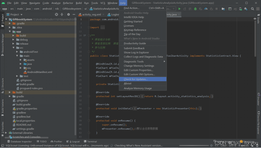This screenshot has width=261, height=148.
Task: Collapse the GiftbookSystem root node
Action: point(6,19)
